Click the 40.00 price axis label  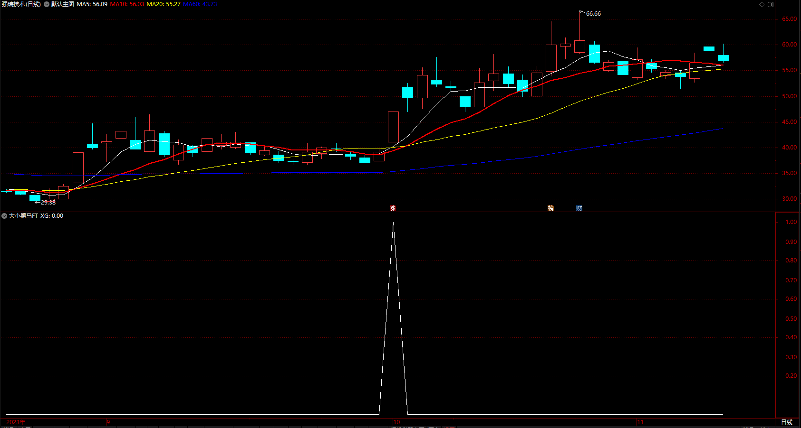[789, 148]
